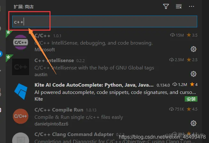Click the Microsoft publisher name
The image size is (209, 143).
click(x=45, y=50)
